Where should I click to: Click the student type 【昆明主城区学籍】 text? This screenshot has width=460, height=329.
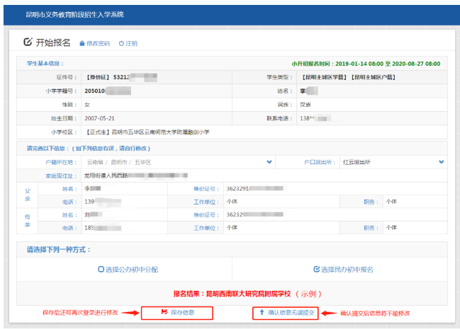325,77
